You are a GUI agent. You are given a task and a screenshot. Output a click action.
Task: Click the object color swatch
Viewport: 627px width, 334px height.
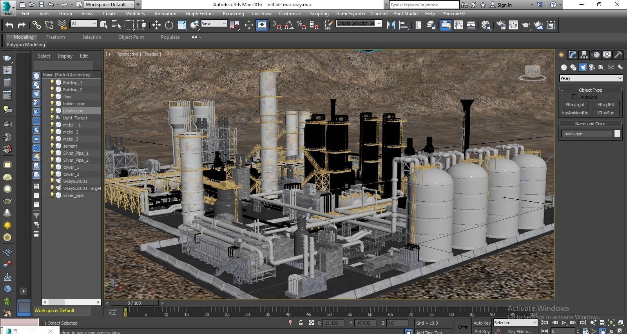click(x=617, y=134)
